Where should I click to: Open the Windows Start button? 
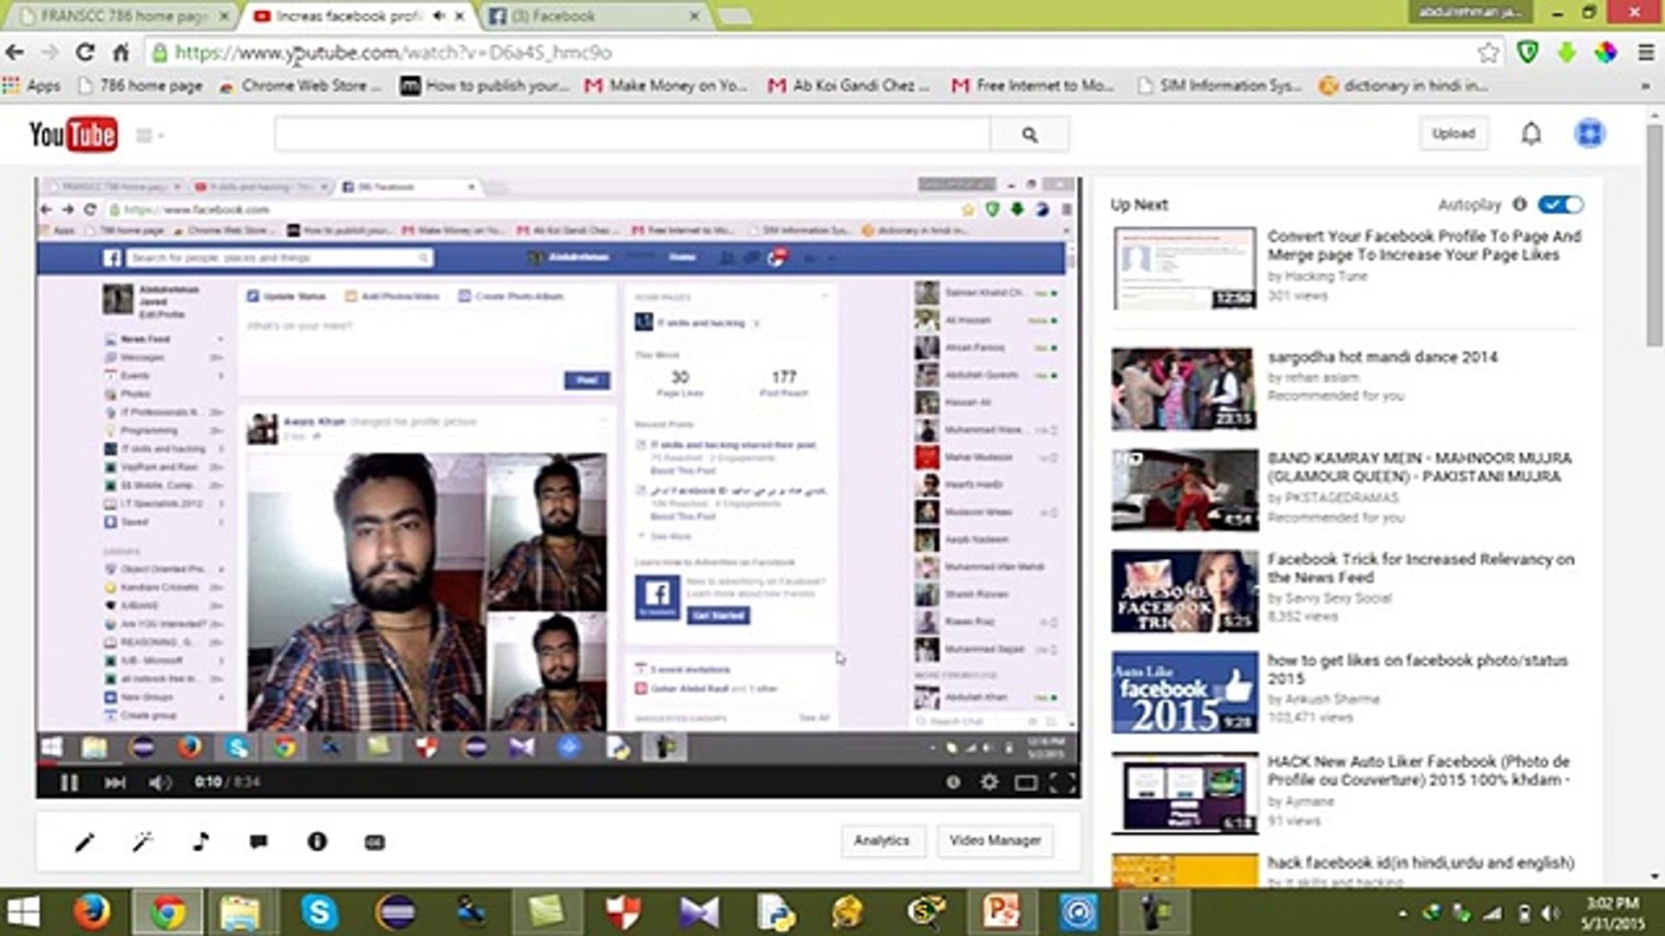click(23, 912)
